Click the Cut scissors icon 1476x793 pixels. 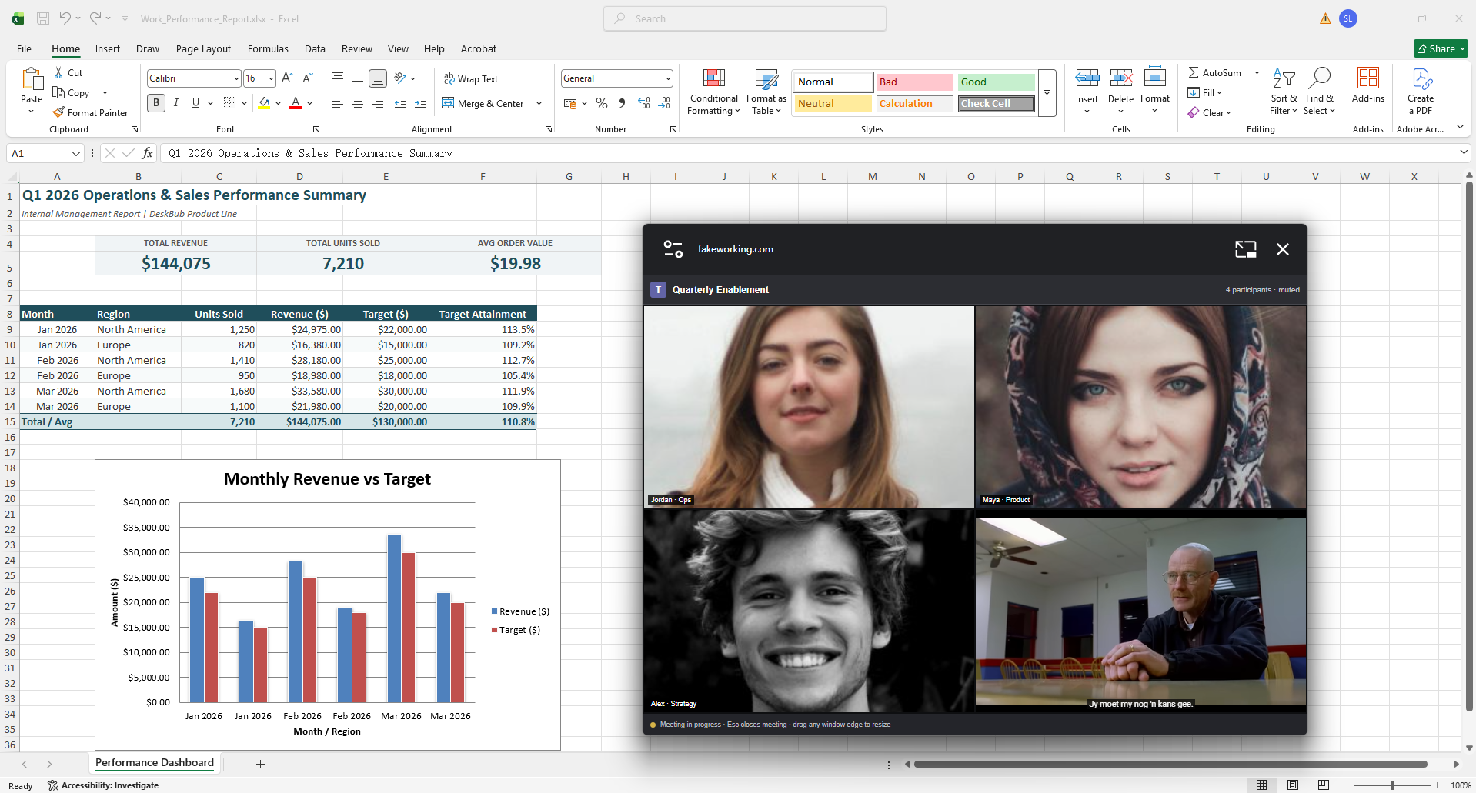click(58, 72)
